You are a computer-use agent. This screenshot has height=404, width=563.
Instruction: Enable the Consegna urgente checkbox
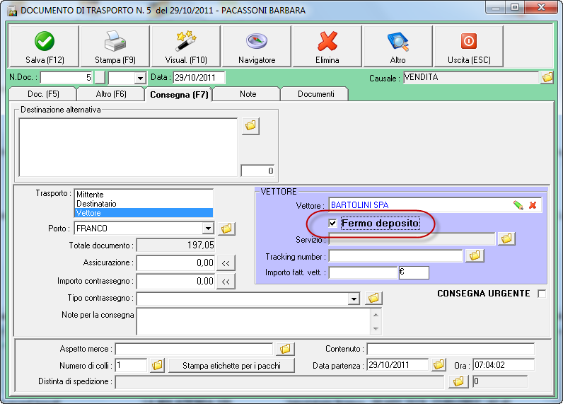[542, 294]
